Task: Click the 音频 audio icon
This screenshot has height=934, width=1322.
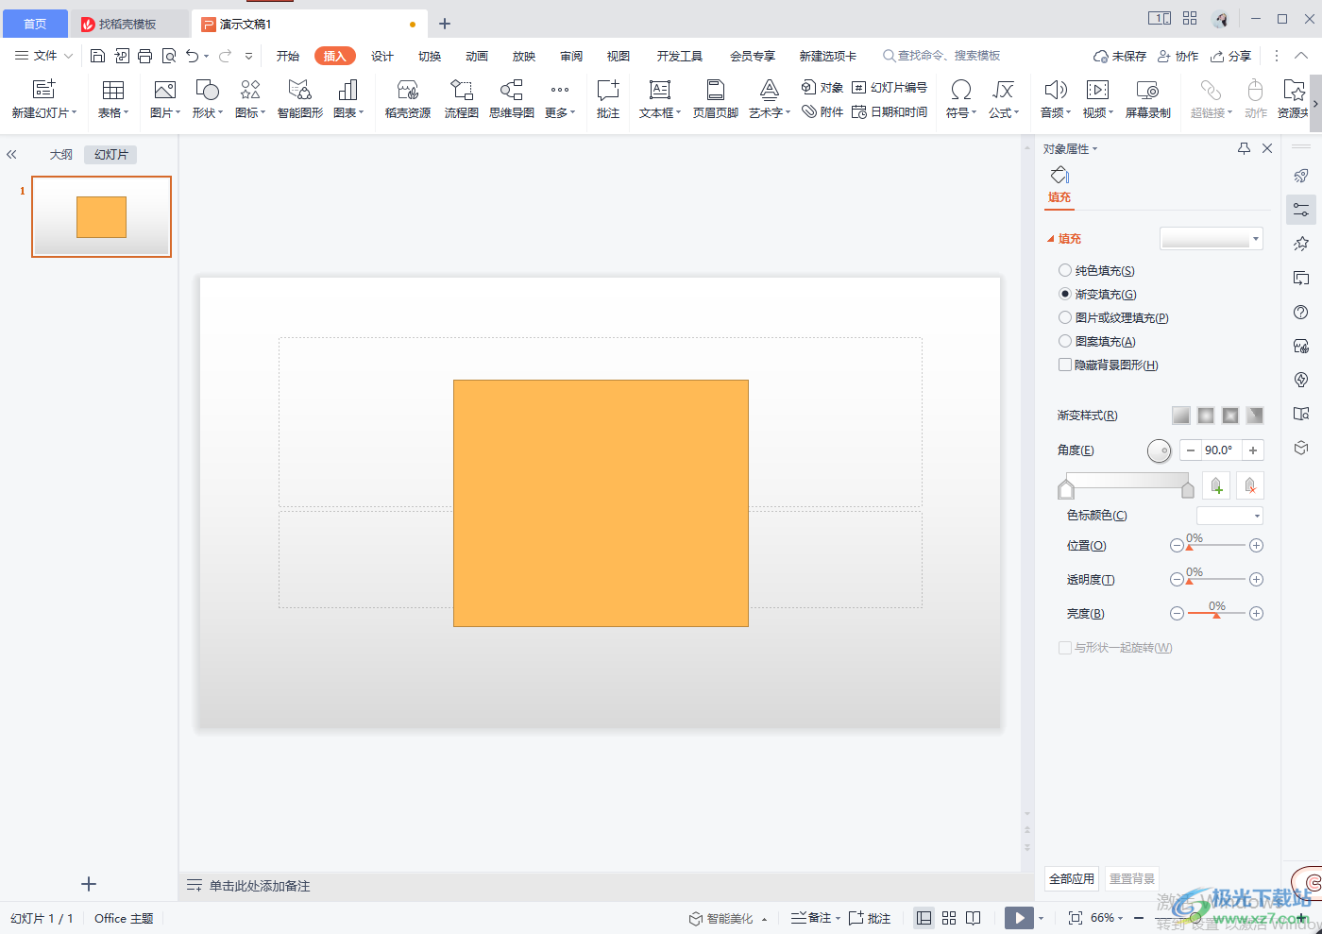Action: pyautogui.click(x=1056, y=99)
